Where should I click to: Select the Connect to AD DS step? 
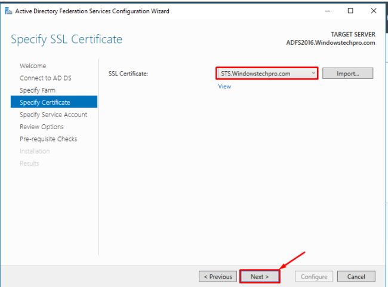coord(45,78)
